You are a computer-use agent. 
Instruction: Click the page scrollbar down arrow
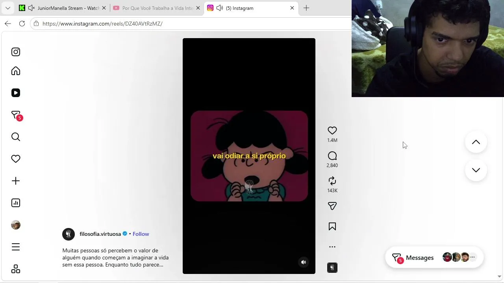click(x=500, y=276)
